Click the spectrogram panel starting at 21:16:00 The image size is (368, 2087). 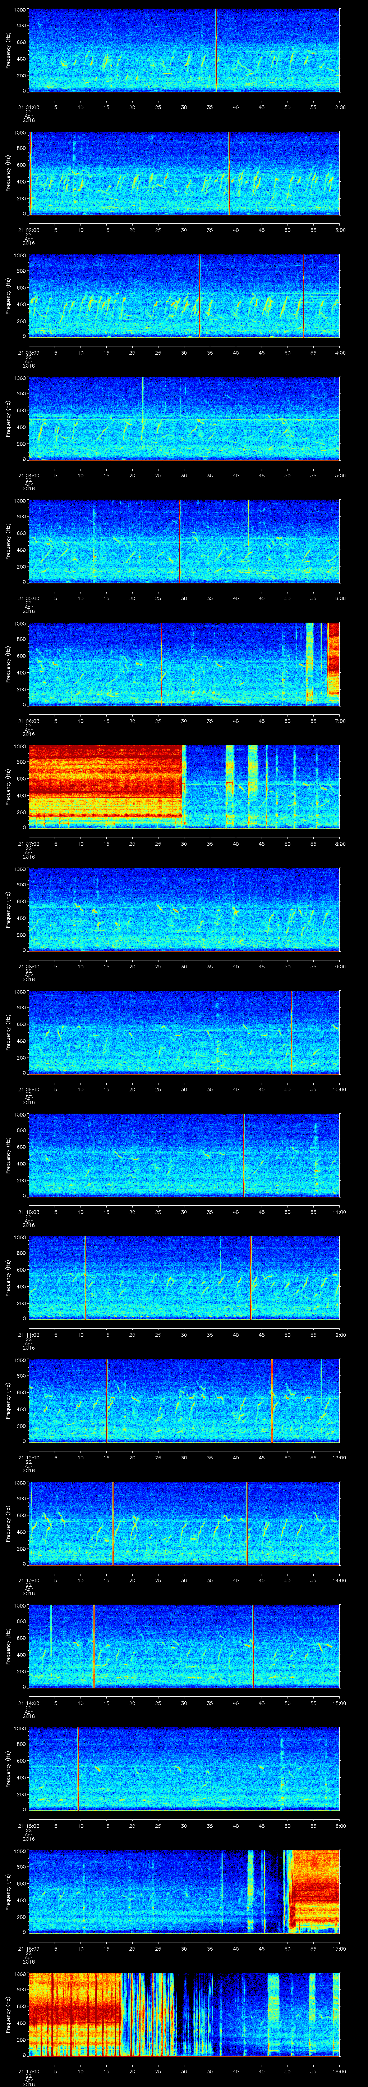184,1892
